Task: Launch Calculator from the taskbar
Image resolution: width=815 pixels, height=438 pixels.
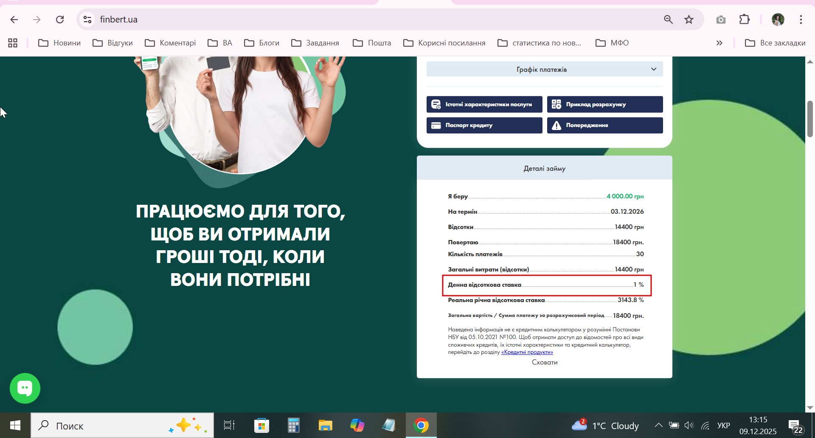Action: point(293,425)
